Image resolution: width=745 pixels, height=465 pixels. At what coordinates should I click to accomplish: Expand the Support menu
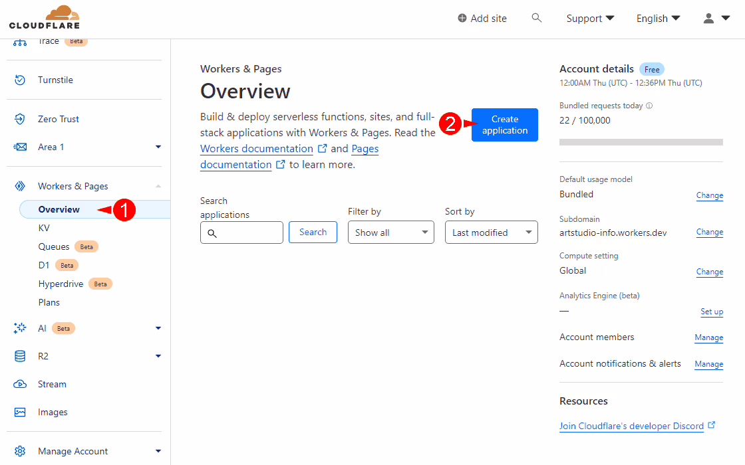coord(590,19)
